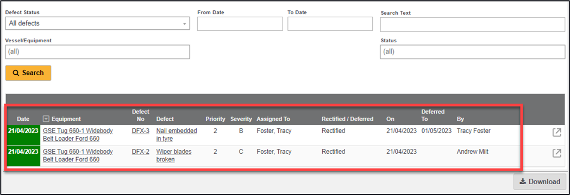Viewport: 570px width, 195px height.
Task: Sort by the Severity column header
Action: 241,119
